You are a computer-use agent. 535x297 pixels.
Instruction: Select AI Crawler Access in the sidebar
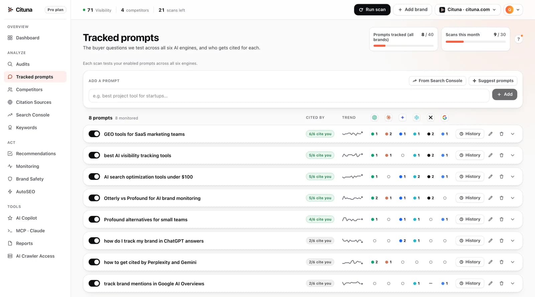click(35, 256)
